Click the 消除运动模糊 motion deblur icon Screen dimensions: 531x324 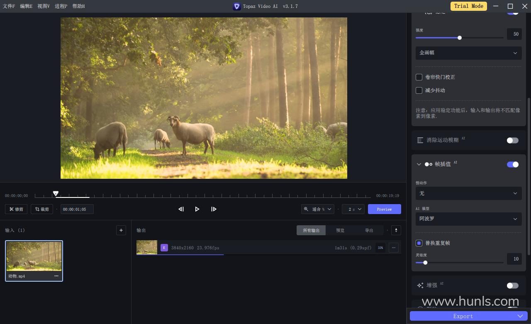coord(420,140)
